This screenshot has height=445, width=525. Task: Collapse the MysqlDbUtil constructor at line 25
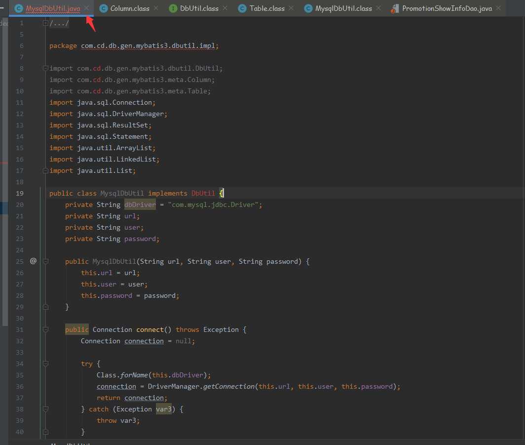[x=45, y=261]
